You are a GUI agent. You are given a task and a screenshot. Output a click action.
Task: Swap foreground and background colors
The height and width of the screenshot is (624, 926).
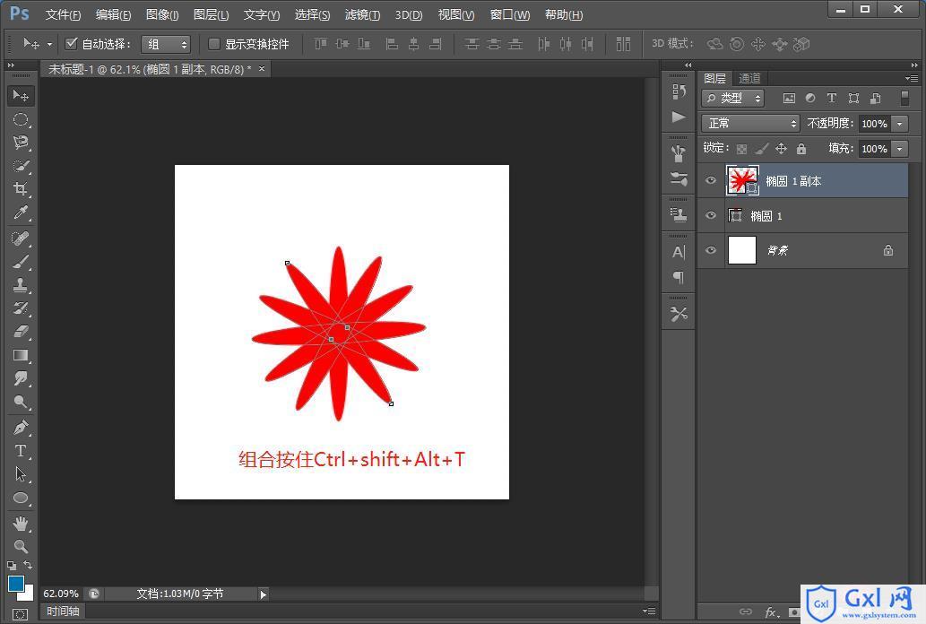[28, 565]
